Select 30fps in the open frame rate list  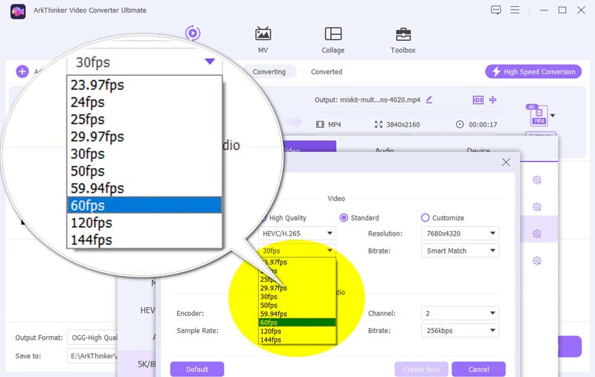tap(297, 297)
